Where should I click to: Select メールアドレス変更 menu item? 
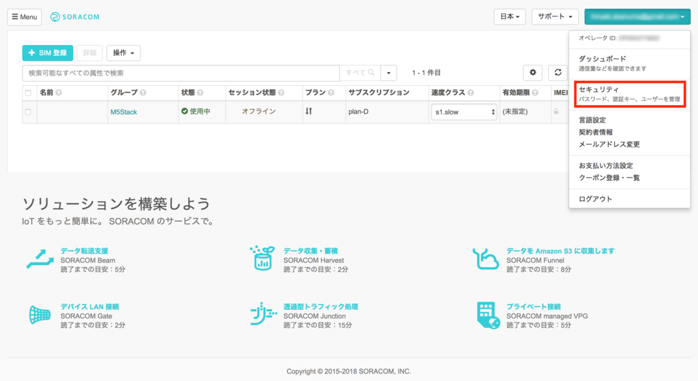click(609, 144)
